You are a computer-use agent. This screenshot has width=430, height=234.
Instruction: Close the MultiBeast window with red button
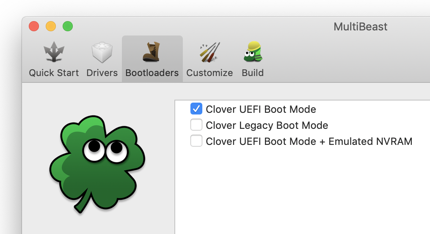pyautogui.click(x=34, y=26)
